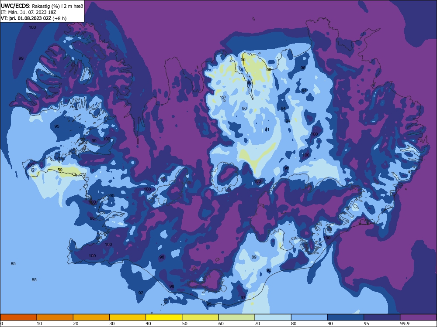This screenshot has width=437, height=327.
Task: Pick the pale yellow 50–60 legend swatch
Action: pyautogui.click(x=200, y=317)
